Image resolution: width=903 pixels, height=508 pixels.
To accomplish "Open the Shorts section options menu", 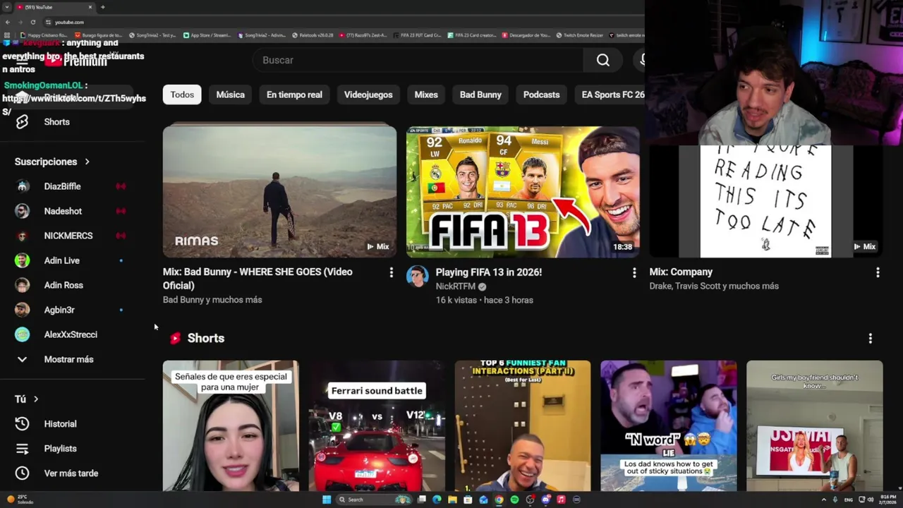I will pos(871,339).
